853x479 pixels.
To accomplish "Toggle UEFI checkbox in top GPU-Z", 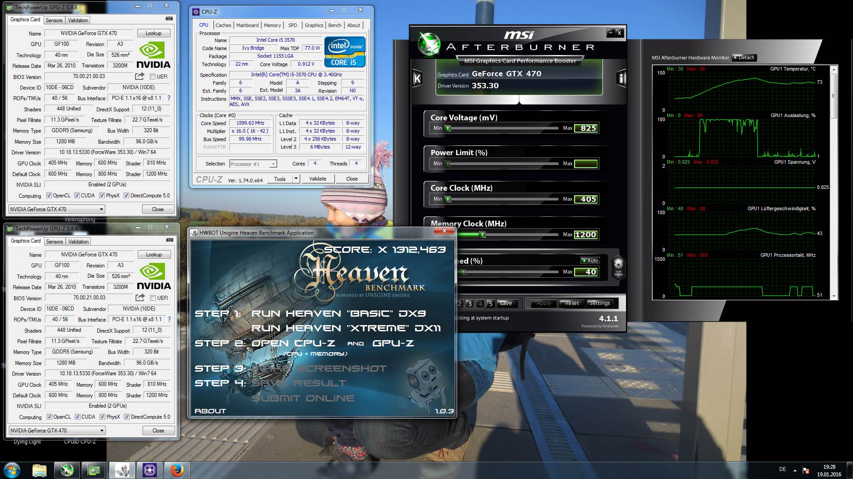I will 153,77.
